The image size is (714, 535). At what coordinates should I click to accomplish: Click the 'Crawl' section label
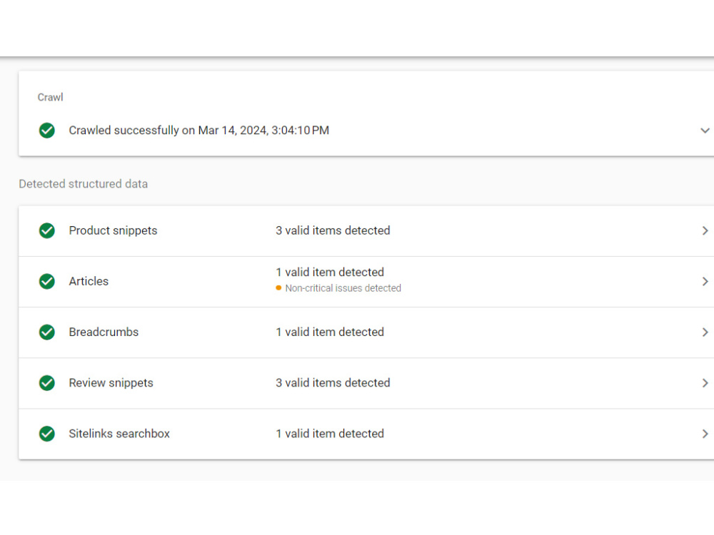pos(50,97)
